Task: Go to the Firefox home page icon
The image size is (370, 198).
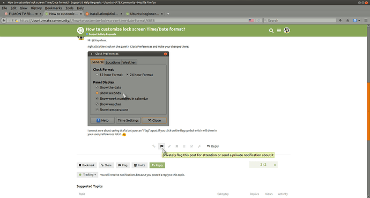Action: click(347, 20)
